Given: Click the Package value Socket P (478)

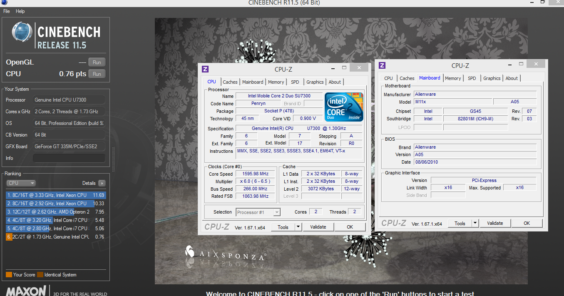Looking at the screenshot, I should (279, 111).
